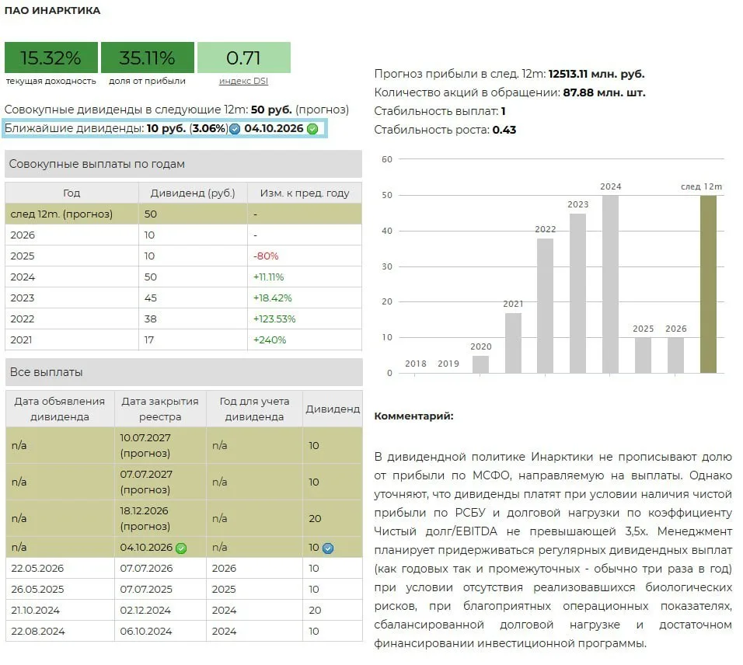Click dividend 20 in 18.12.2026 row
Screen dimensions: 743x665
[315, 519]
